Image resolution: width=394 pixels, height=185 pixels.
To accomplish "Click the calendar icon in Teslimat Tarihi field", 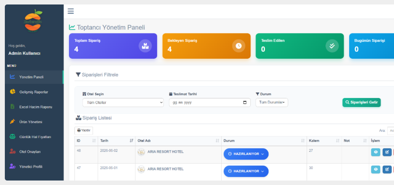I will pyautogui.click(x=245, y=103).
